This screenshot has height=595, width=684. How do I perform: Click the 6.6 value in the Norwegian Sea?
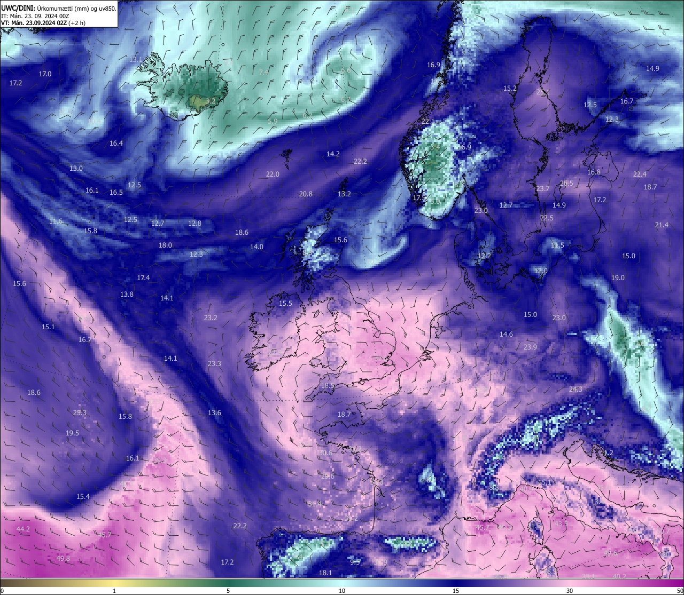click(x=346, y=70)
